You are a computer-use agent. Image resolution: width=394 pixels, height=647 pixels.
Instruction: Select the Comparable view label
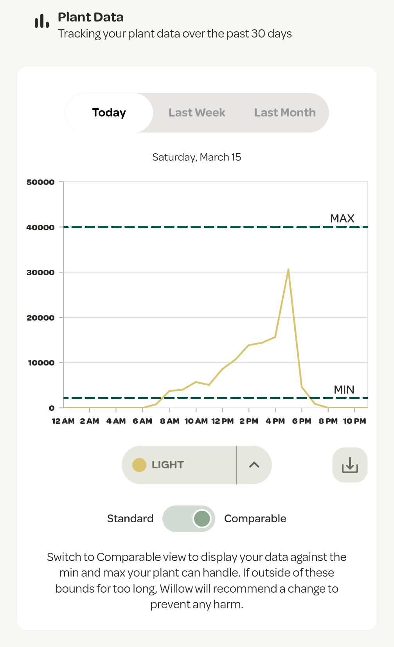pos(255,519)
